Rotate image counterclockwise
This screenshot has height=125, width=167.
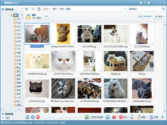(x=27, y=117)
